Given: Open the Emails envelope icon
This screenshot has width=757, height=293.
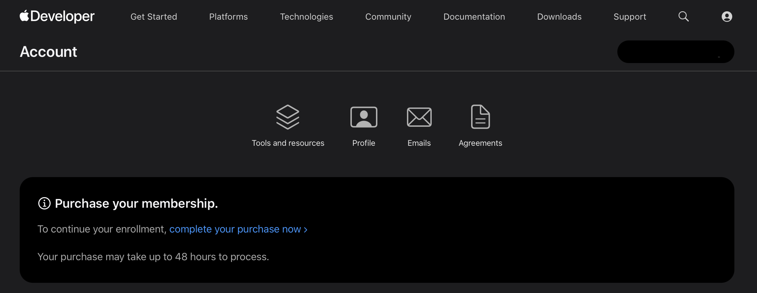Looking at the screenshot, I should click(419, 117).
